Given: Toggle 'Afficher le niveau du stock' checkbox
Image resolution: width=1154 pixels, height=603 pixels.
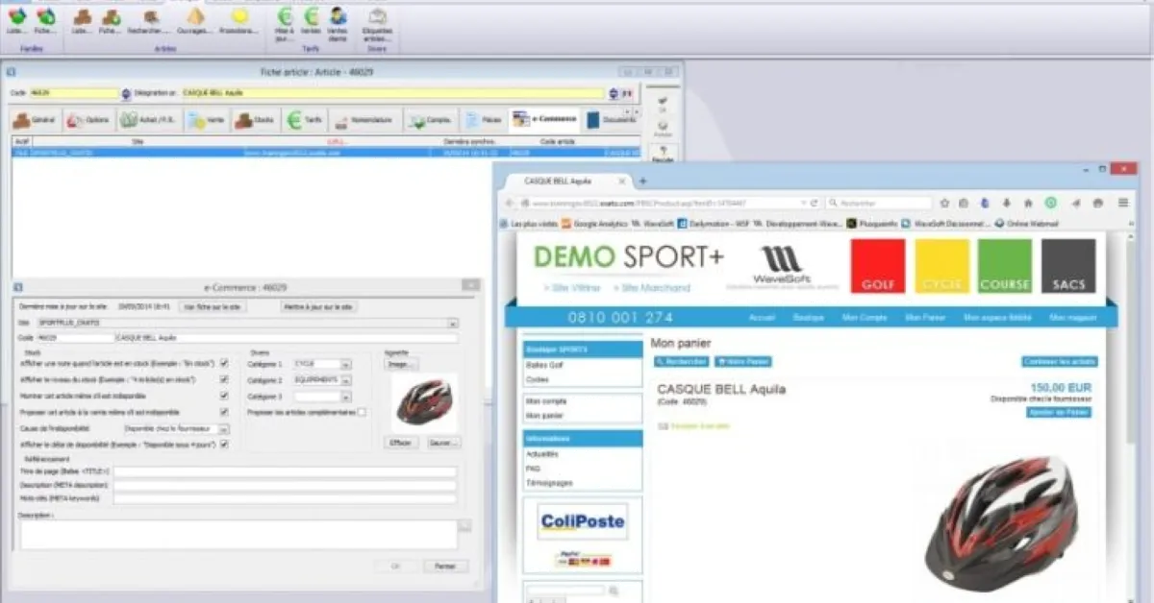Looking at the screenshot, I should coord(224,379).
